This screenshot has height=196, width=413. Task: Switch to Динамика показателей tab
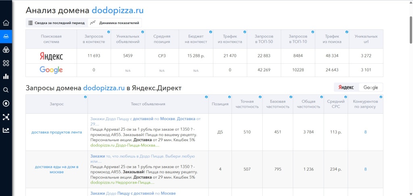[x=115, y=23]
